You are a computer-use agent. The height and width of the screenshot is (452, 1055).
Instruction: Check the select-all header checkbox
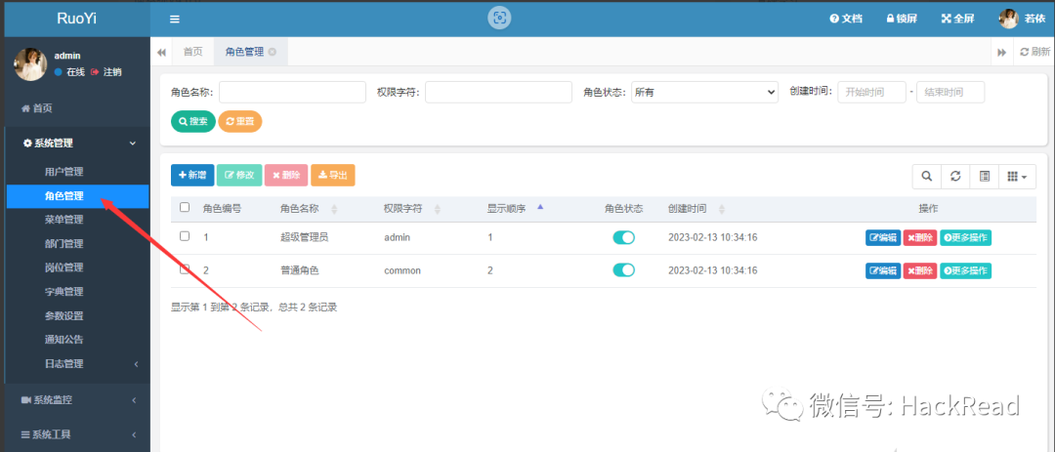(x=185, y=207)
